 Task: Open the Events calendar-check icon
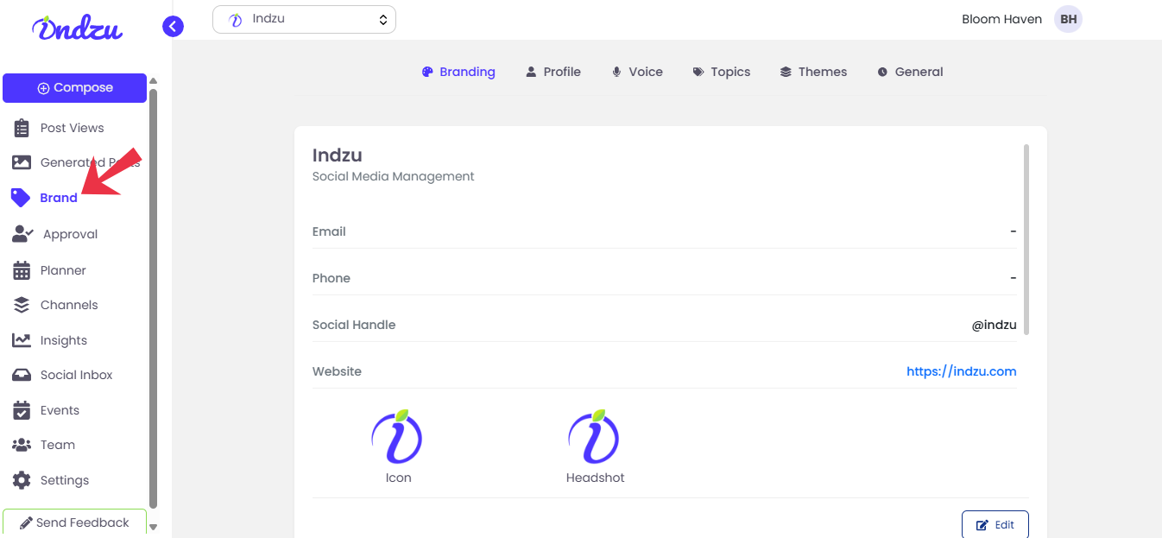point(22,410)
